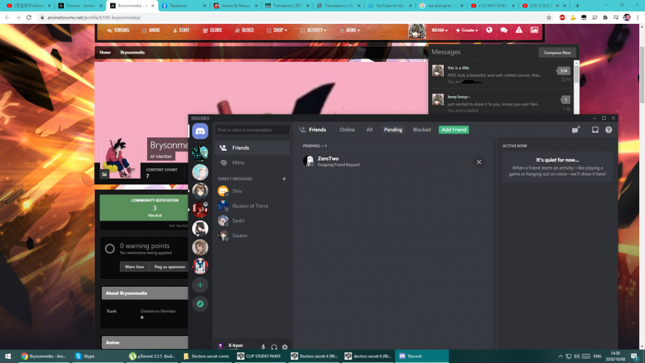The width and height of the screenshot is (645, 363).
Task: Open message titled 'this is a title'
Action: (x=501, y=74)
